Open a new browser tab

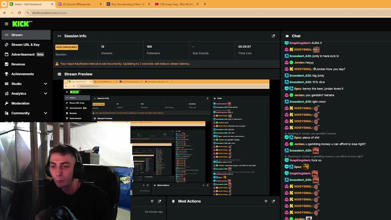coord(205,4)
